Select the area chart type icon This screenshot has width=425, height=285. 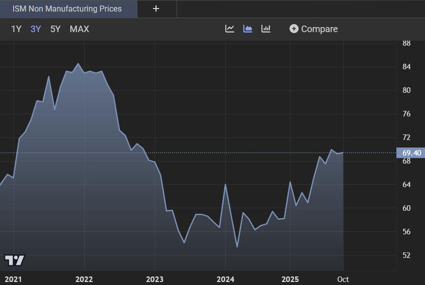click(x=248, y=29)
